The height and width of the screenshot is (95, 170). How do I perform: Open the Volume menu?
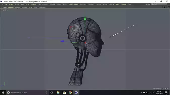[33, 4]
